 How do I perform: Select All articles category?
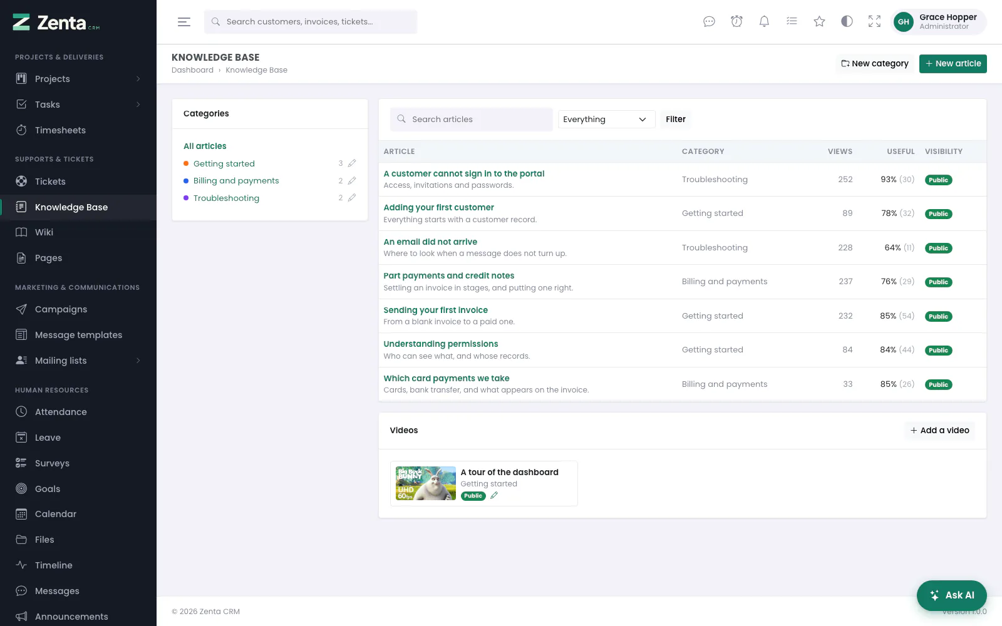[205, 146]
